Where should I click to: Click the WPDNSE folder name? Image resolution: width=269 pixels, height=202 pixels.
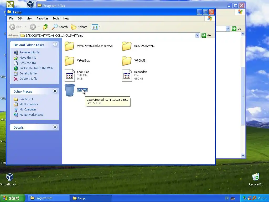(x=140, y=61)
